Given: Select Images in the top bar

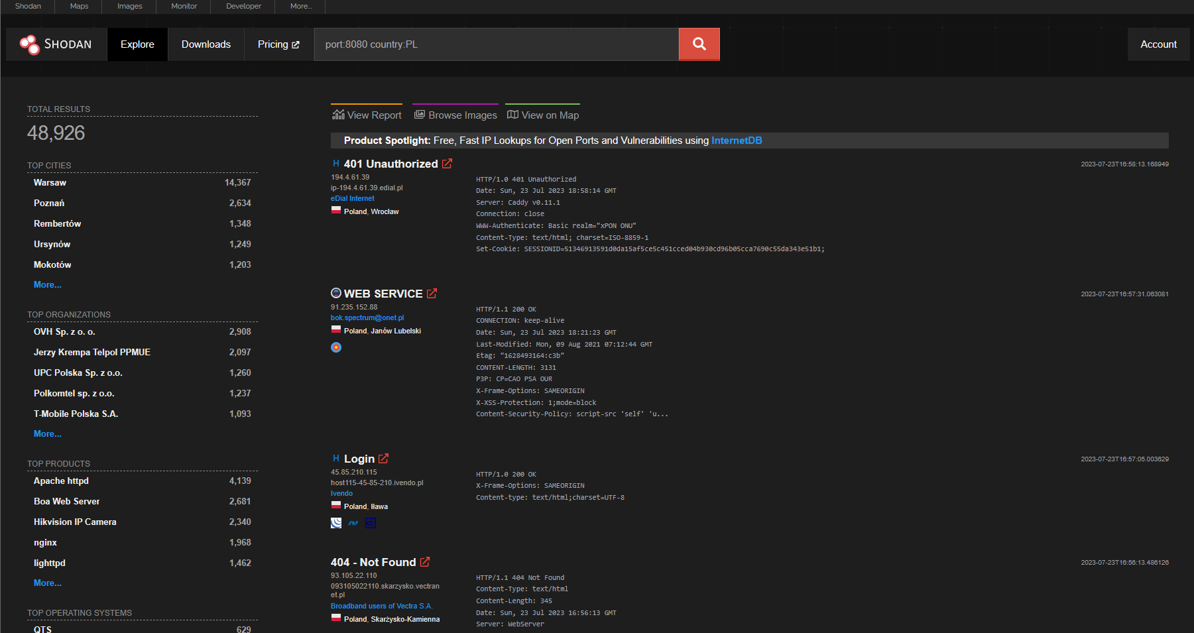Looking at the screenshot, I should coord(129,6).
